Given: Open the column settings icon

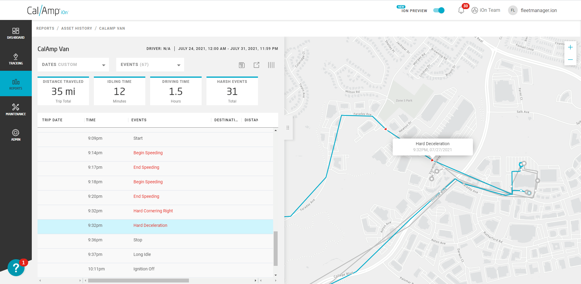Looking at the screenshot, I should 271,65.
